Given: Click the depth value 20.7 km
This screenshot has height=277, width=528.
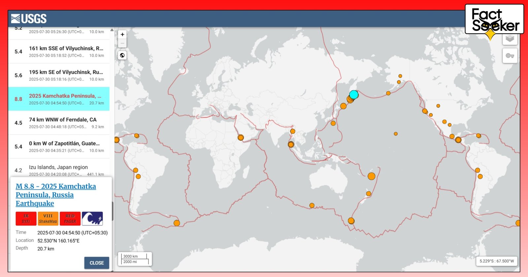Looking at the screenshot, I should 46,249.
